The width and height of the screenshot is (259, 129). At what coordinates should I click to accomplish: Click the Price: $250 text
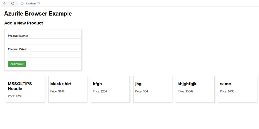[15, 96]
